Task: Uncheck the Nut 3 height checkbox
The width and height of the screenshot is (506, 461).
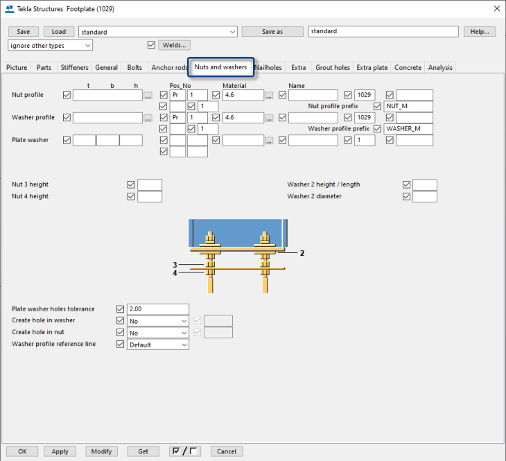Action: pyautogui.click(x=131, y=185)
